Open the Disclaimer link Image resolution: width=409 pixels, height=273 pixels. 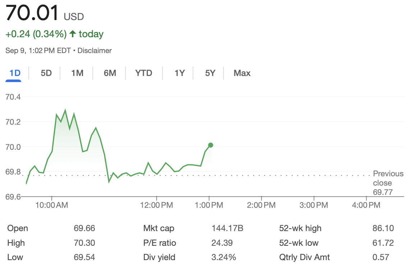coord(94,51)
